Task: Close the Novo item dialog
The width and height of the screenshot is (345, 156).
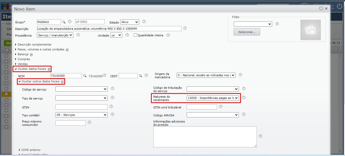Action: [x=326, y=8]
